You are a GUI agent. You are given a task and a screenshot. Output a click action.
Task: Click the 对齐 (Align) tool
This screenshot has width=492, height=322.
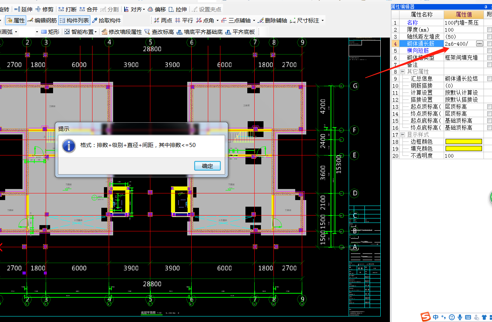(x=132, y=9)
